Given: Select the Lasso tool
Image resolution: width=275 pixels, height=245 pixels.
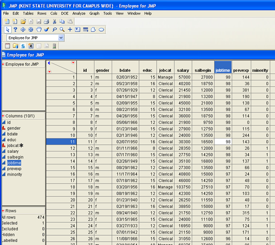Looking at the screenshot, I should [x=54, y=30].
